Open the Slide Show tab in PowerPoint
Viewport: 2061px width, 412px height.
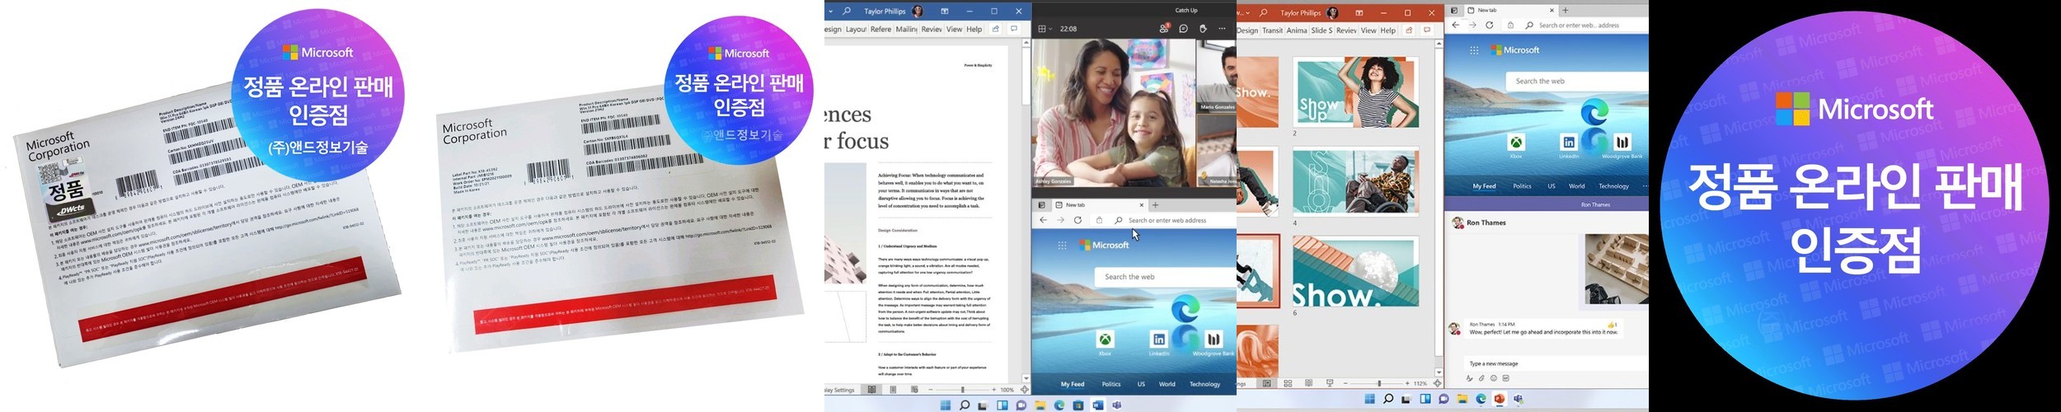pos(1322,30)
